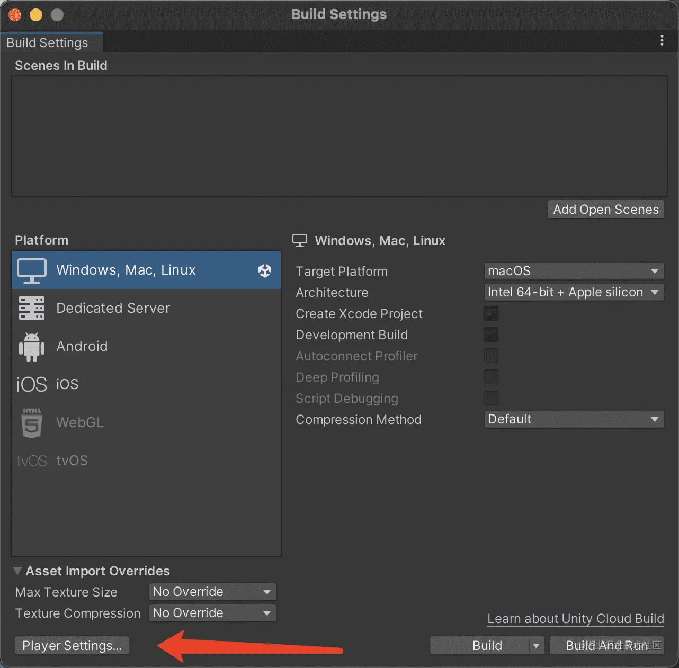
Task: Open Learn about Unity Cloud Build link
Action: [x=576, y=619]
